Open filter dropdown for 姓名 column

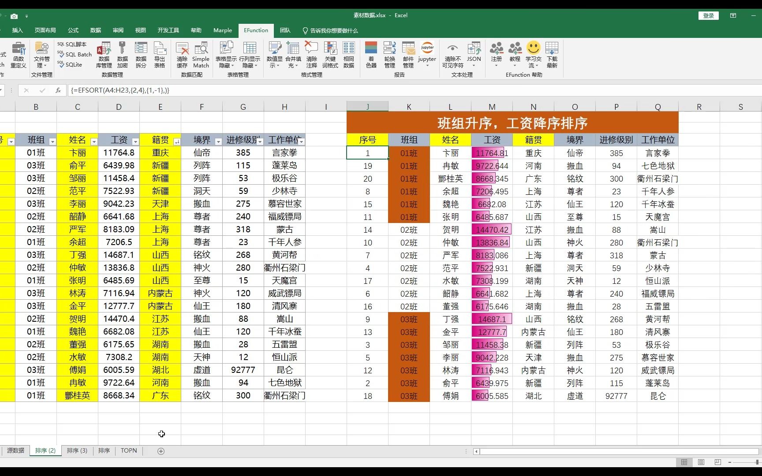tap(94, 141)
